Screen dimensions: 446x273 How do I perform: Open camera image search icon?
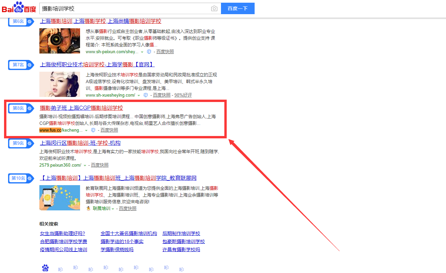click(x=214, y=8)
